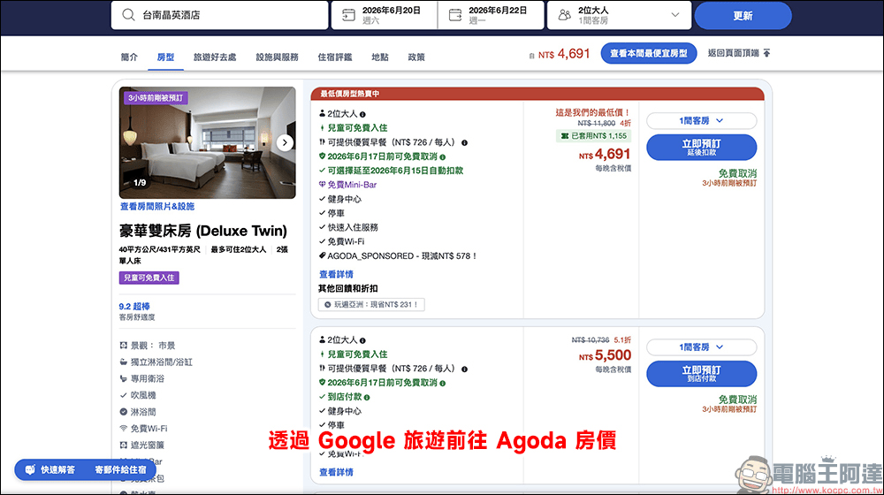The image size is (884, 495).
Task: Click the 2026年6月20日 check-in date field
Action: pyautogui.click(x=384, y=15)
